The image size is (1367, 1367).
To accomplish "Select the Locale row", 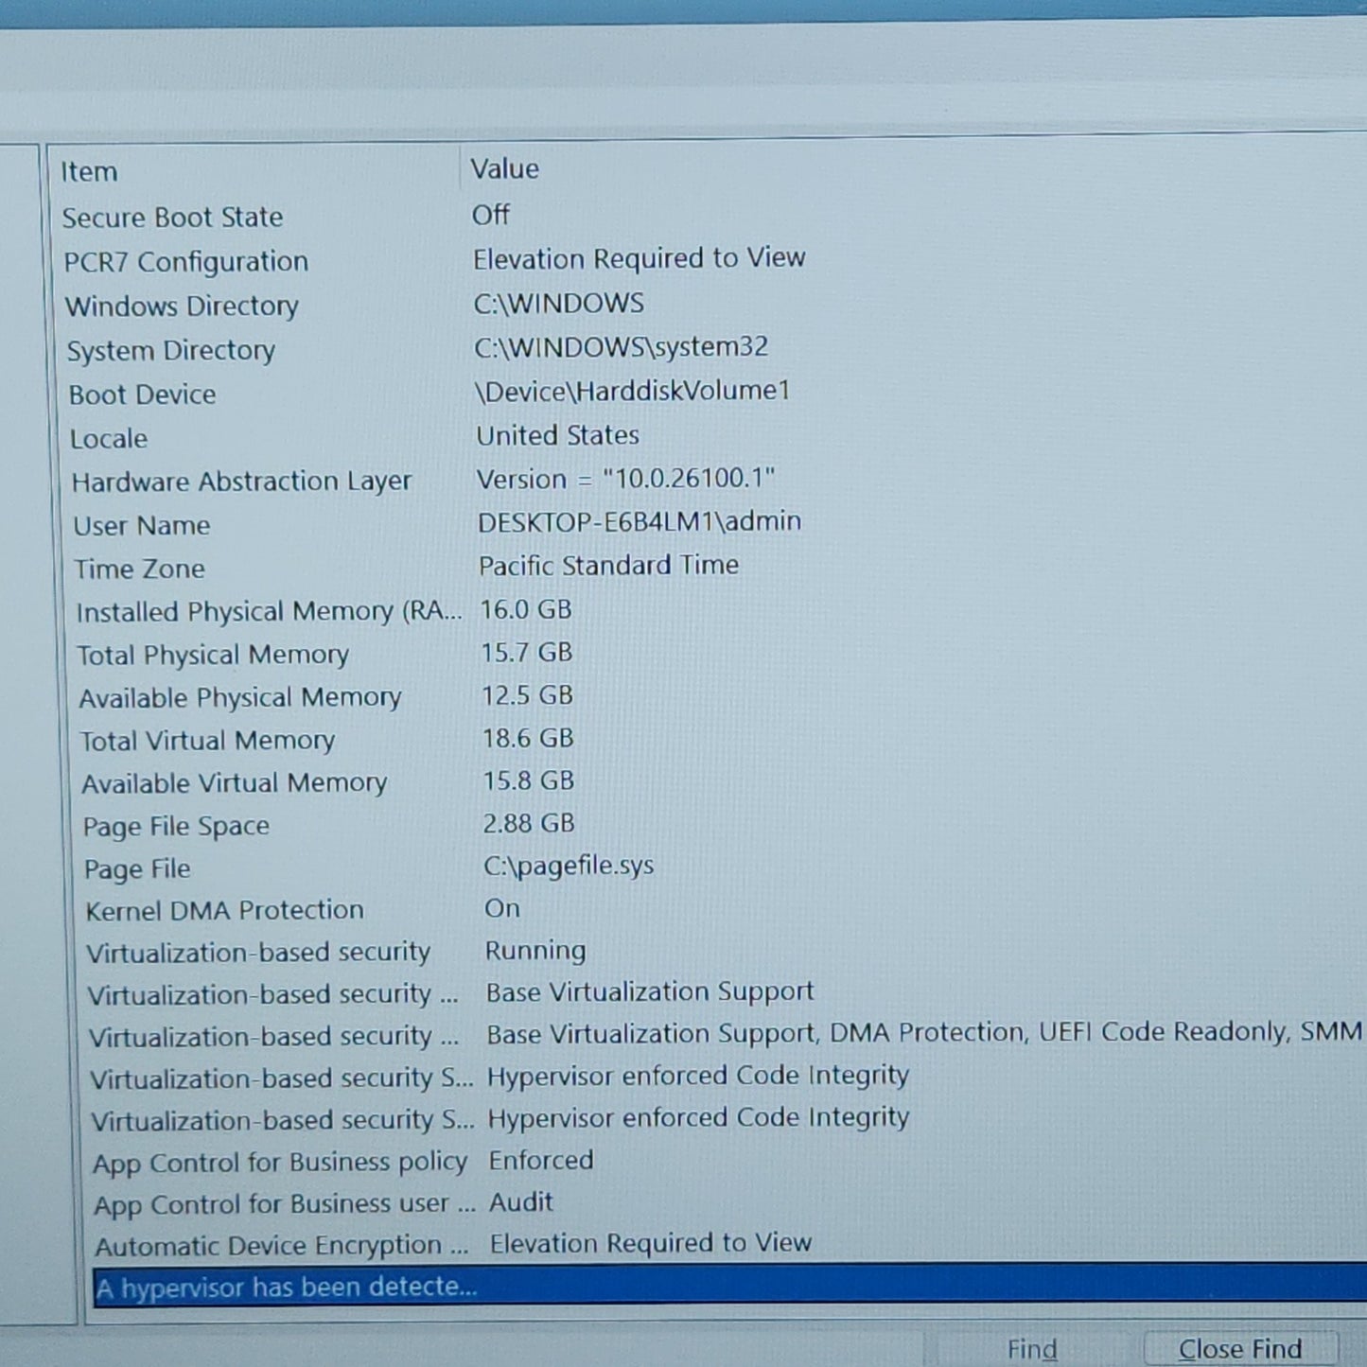I will 109,439.
